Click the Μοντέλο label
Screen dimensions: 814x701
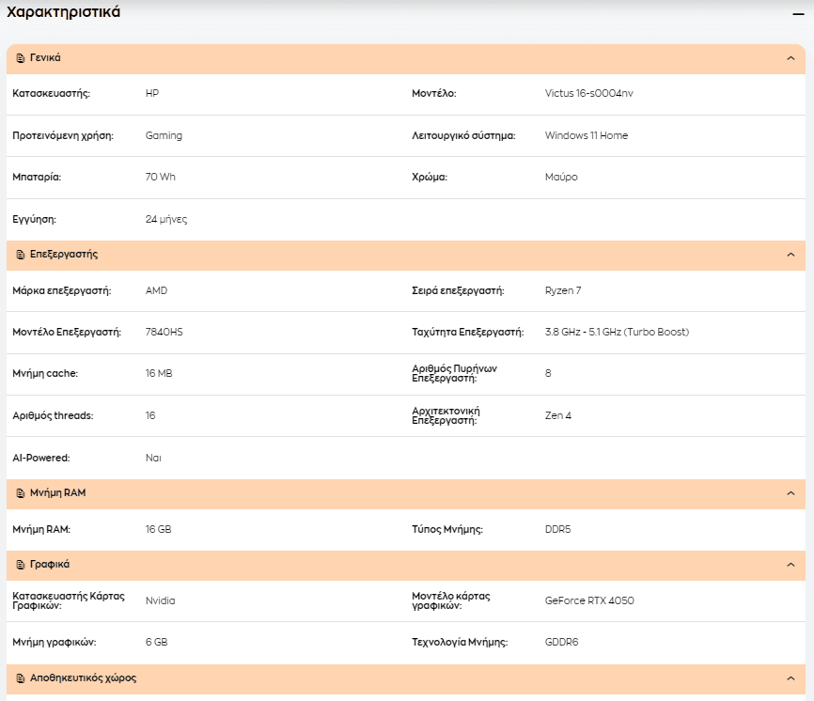434,93
